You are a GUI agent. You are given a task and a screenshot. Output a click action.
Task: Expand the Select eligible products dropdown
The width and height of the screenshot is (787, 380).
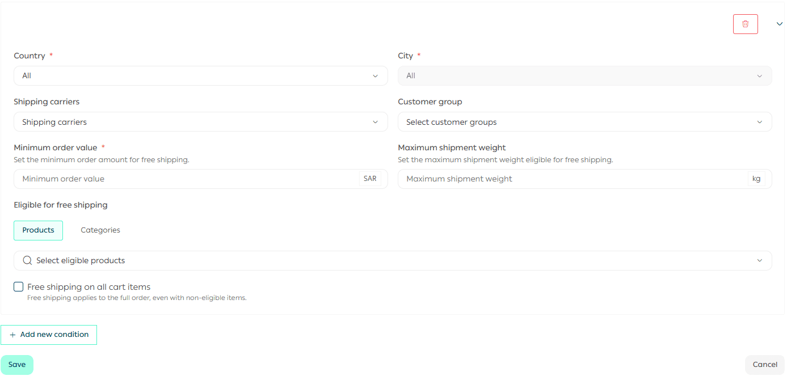click(392, 260)
